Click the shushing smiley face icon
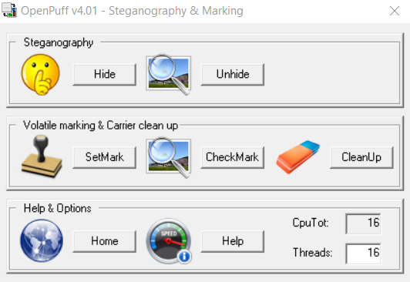 [x=41, y=75]
